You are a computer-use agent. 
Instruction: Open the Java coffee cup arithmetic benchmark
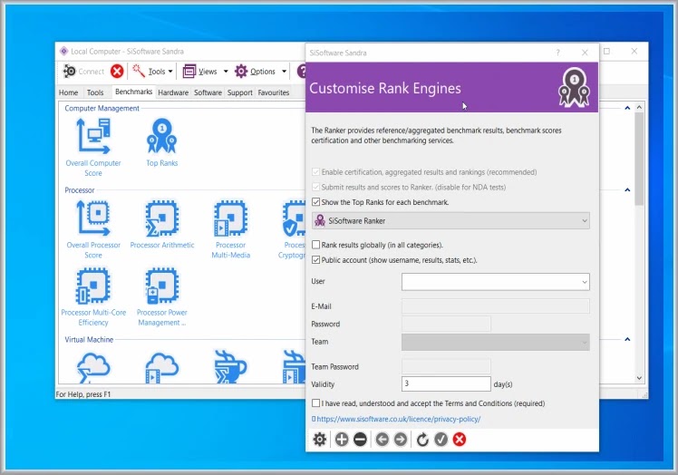pos(230,367)
